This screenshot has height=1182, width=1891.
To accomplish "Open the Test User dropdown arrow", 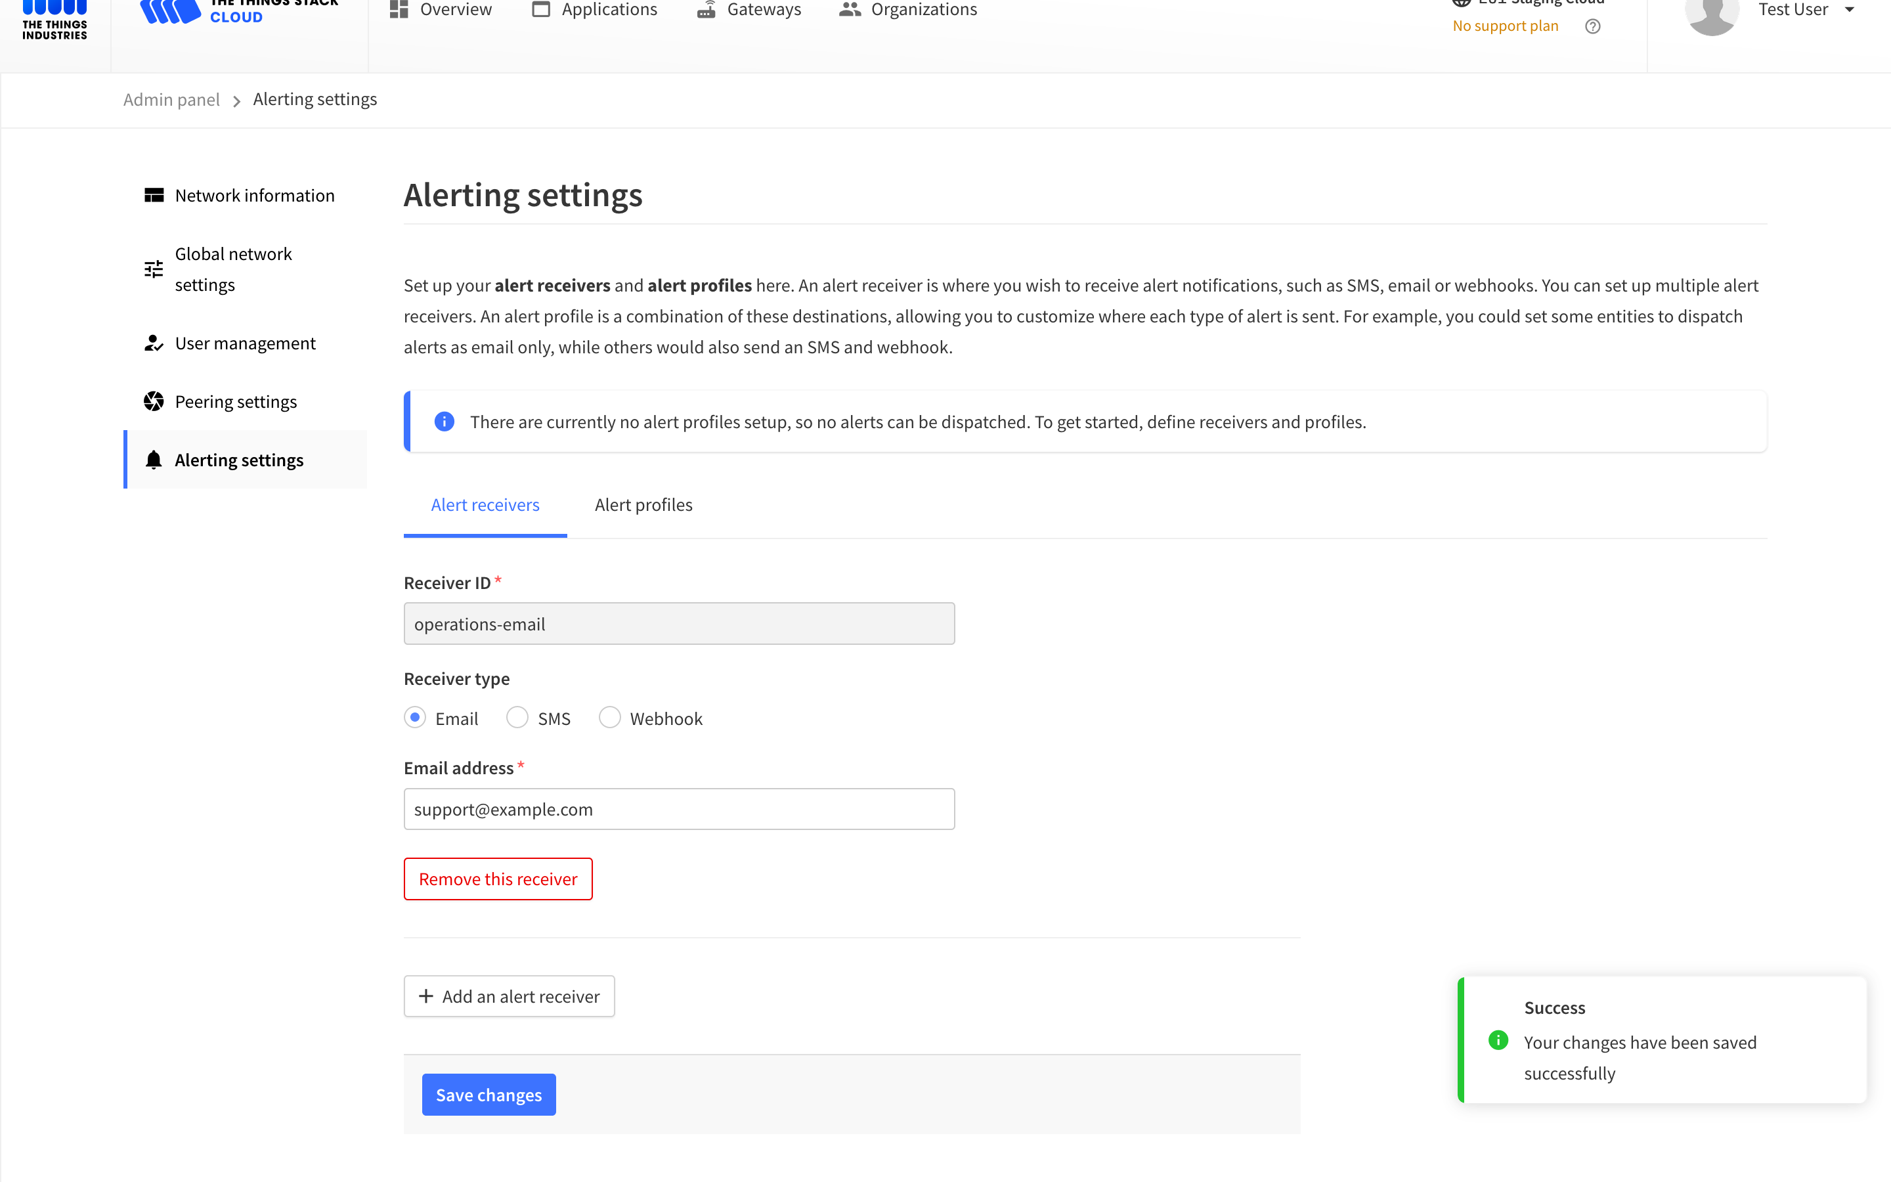I will (1850, 10).
